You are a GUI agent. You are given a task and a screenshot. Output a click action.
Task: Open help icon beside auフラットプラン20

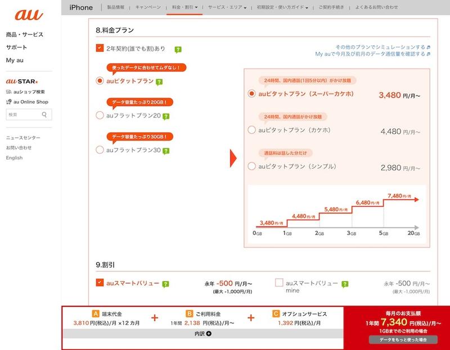pyautogui.click(x=166, y=116)
